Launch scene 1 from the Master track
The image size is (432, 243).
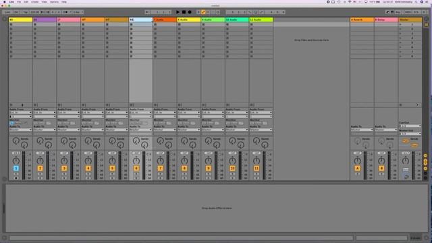tap(400, 24)
